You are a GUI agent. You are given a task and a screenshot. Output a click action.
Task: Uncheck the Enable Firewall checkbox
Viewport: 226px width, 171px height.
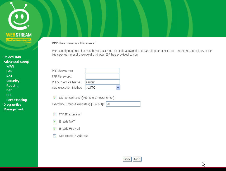[x=55, y=128]
